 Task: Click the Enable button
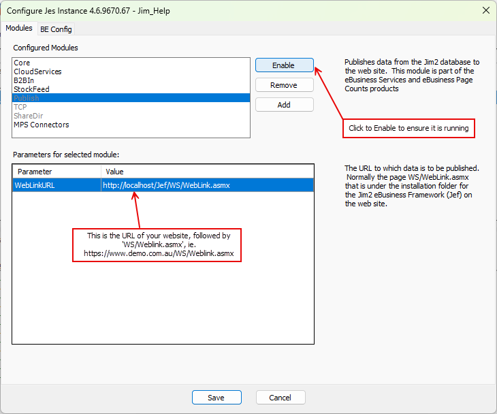[285, 65]
